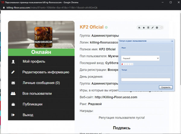Open the bar chart statistics icon

[139, 28]
